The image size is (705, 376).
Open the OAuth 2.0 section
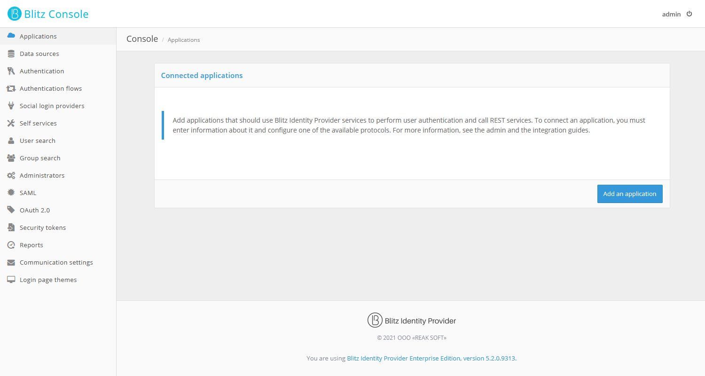[58, 210]
